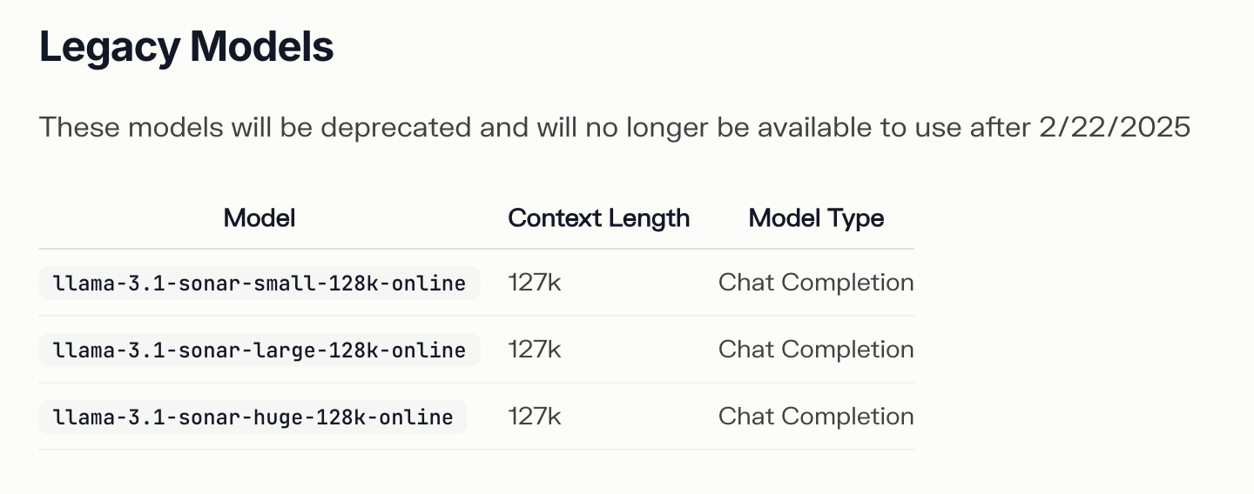Click the 2/22/2025 deprecation date
This screenshot has width=1254, height=494.
[x=1115, y=128]
